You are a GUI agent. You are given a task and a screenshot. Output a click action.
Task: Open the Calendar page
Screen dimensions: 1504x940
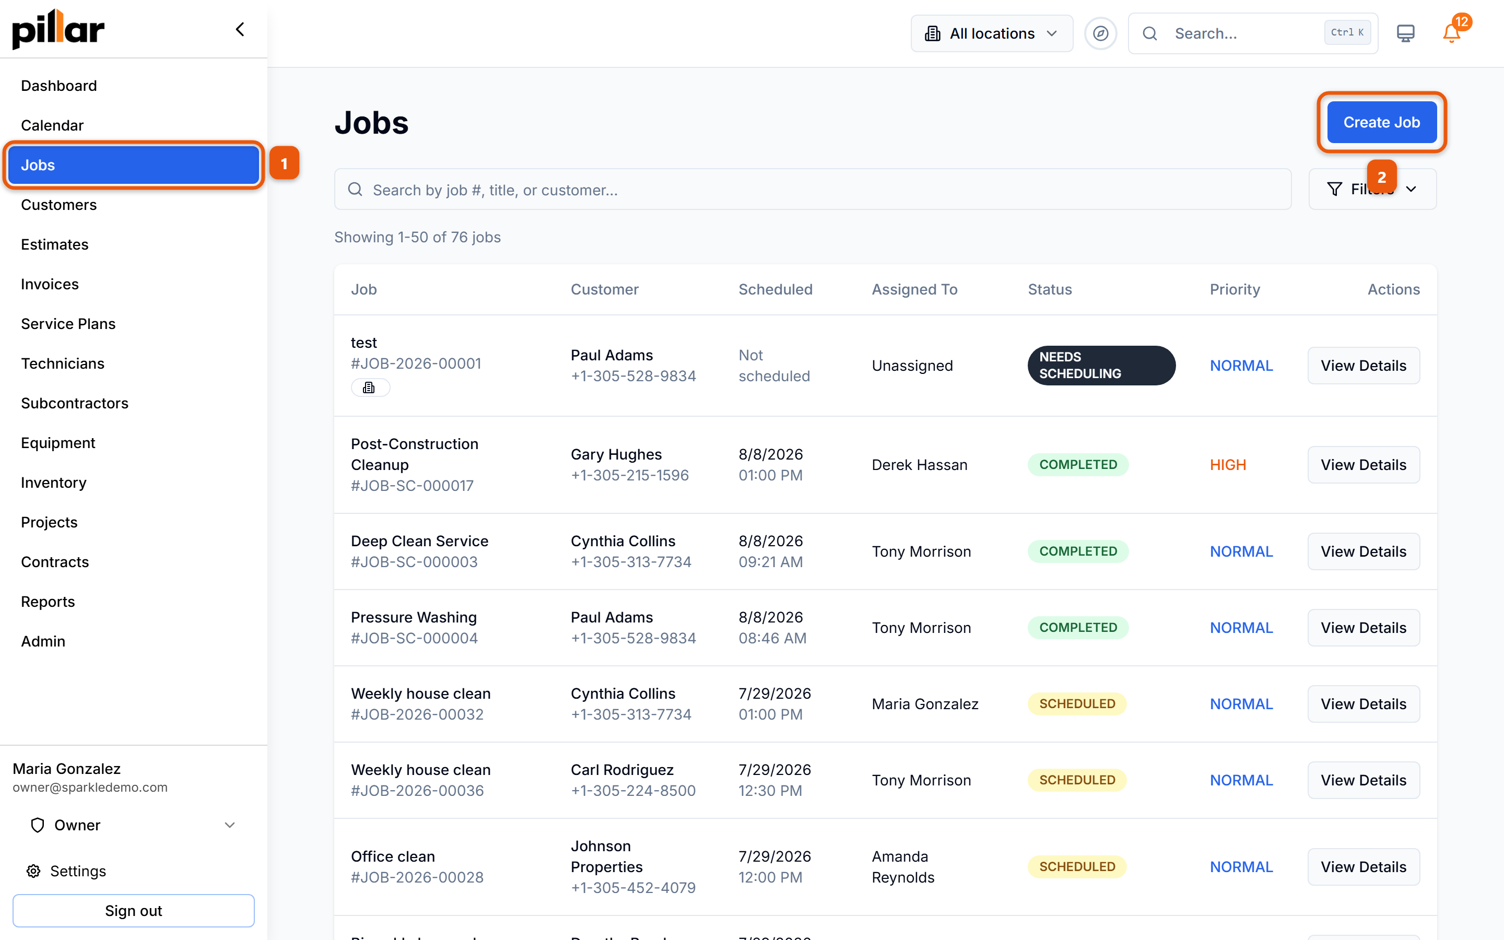(52, 125)
